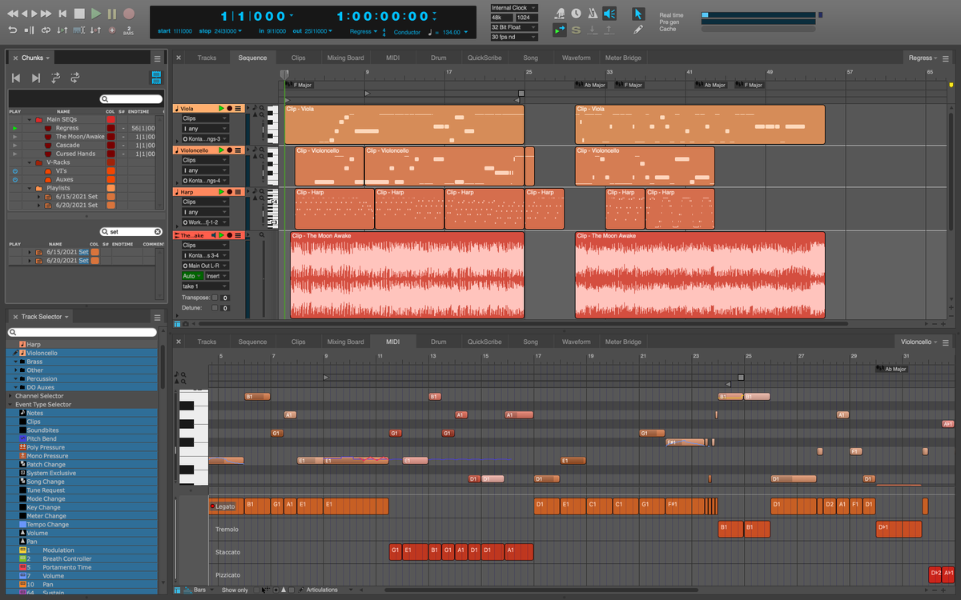Toggle the Countoff 2 BARS icon

point(129,30)
